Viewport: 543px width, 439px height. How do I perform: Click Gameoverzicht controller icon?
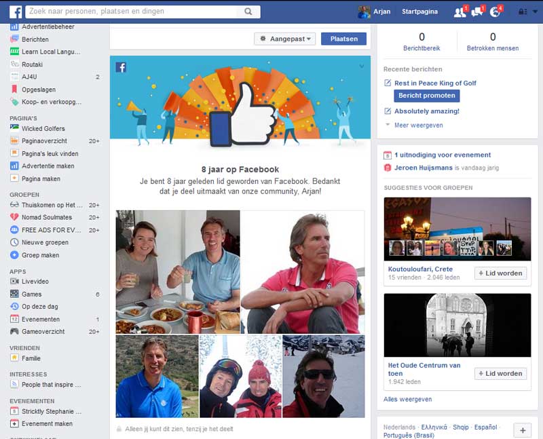tap(14, 331)
